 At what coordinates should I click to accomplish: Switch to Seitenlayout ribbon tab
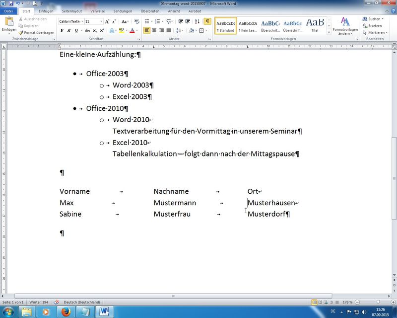(72, 11)
